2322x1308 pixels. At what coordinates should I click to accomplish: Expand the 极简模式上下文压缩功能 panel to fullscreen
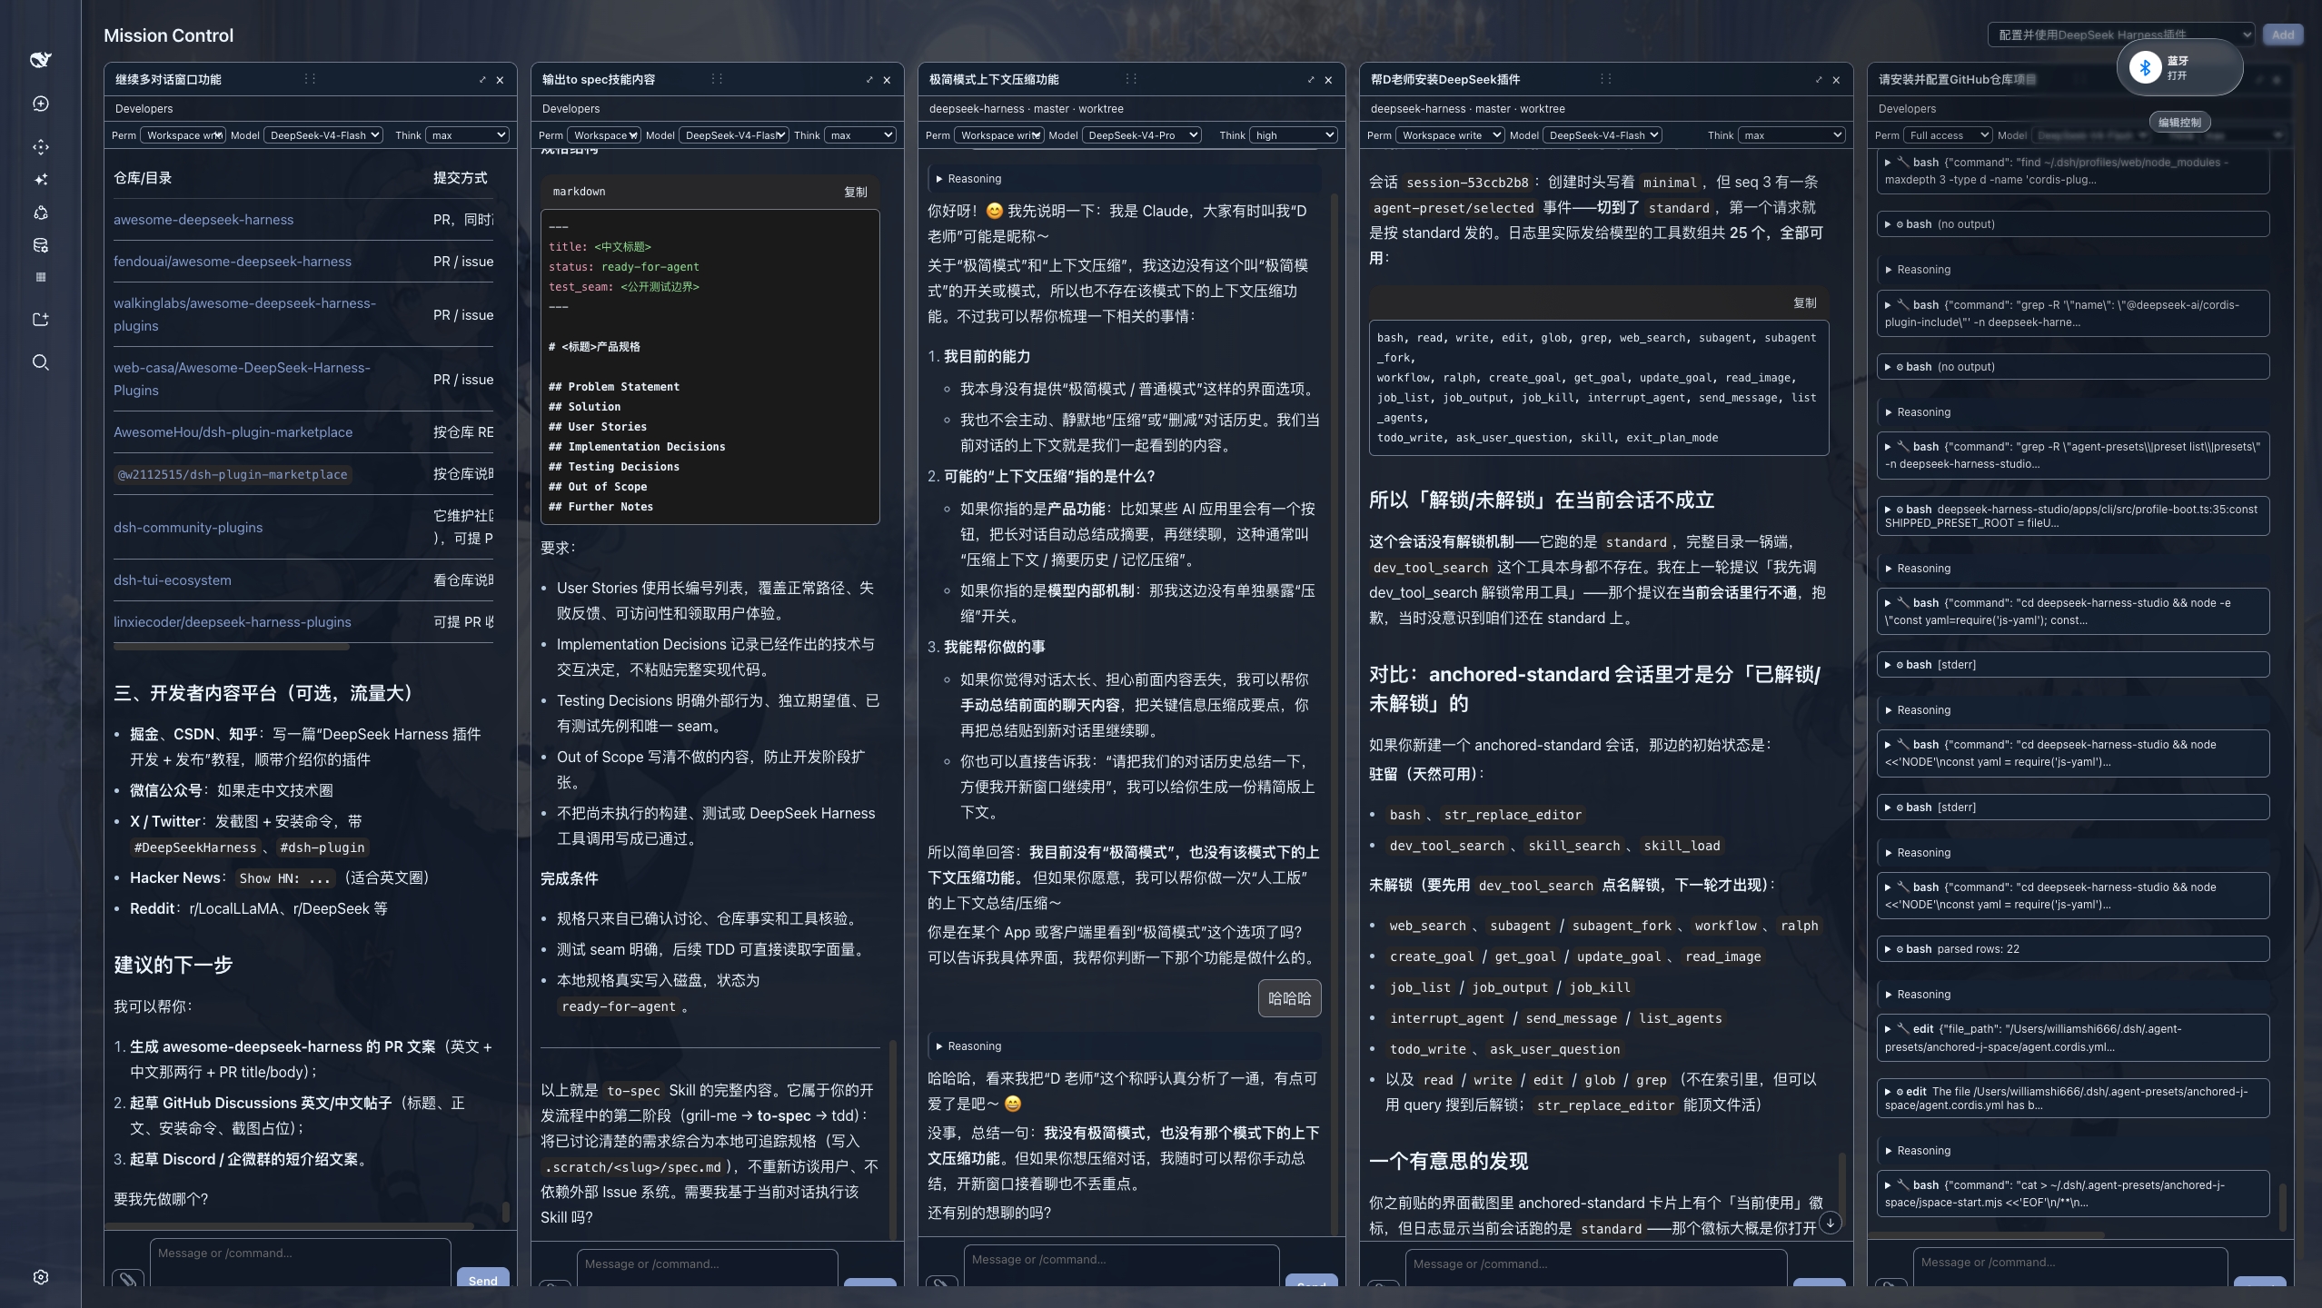tap(1311, 80)
